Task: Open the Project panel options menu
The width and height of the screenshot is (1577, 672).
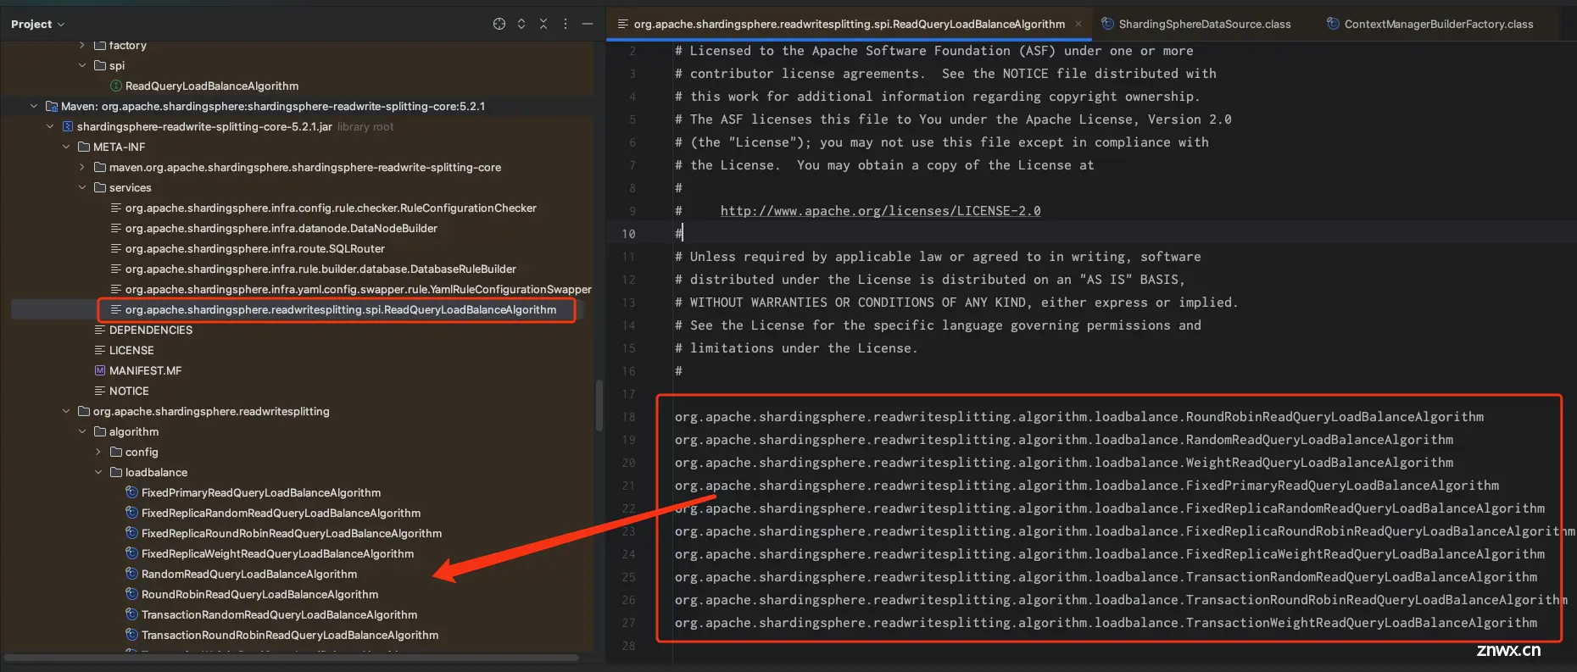Action: pos(566,24)
